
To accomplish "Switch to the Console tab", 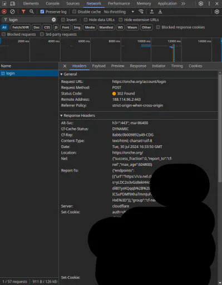I will (x=52, y=3).
